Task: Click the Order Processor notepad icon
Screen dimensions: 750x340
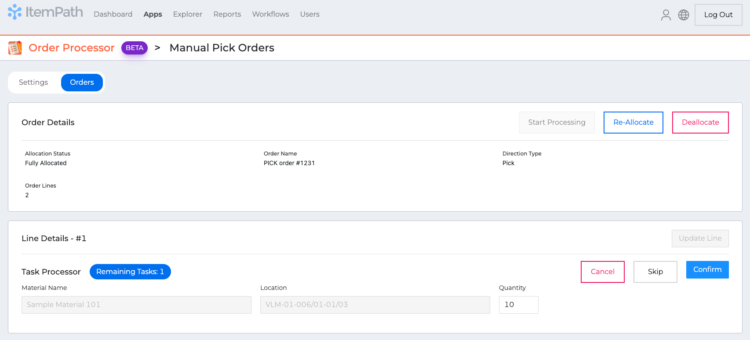Action: pyautogui.click(x=15, y=48)
